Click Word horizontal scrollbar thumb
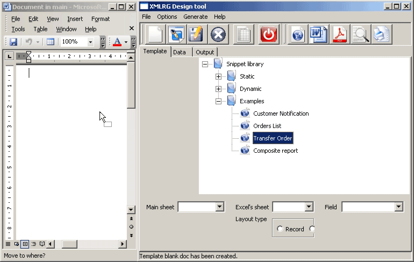The height and width of the screenshot is (262, 414). [x=69, y=244]
